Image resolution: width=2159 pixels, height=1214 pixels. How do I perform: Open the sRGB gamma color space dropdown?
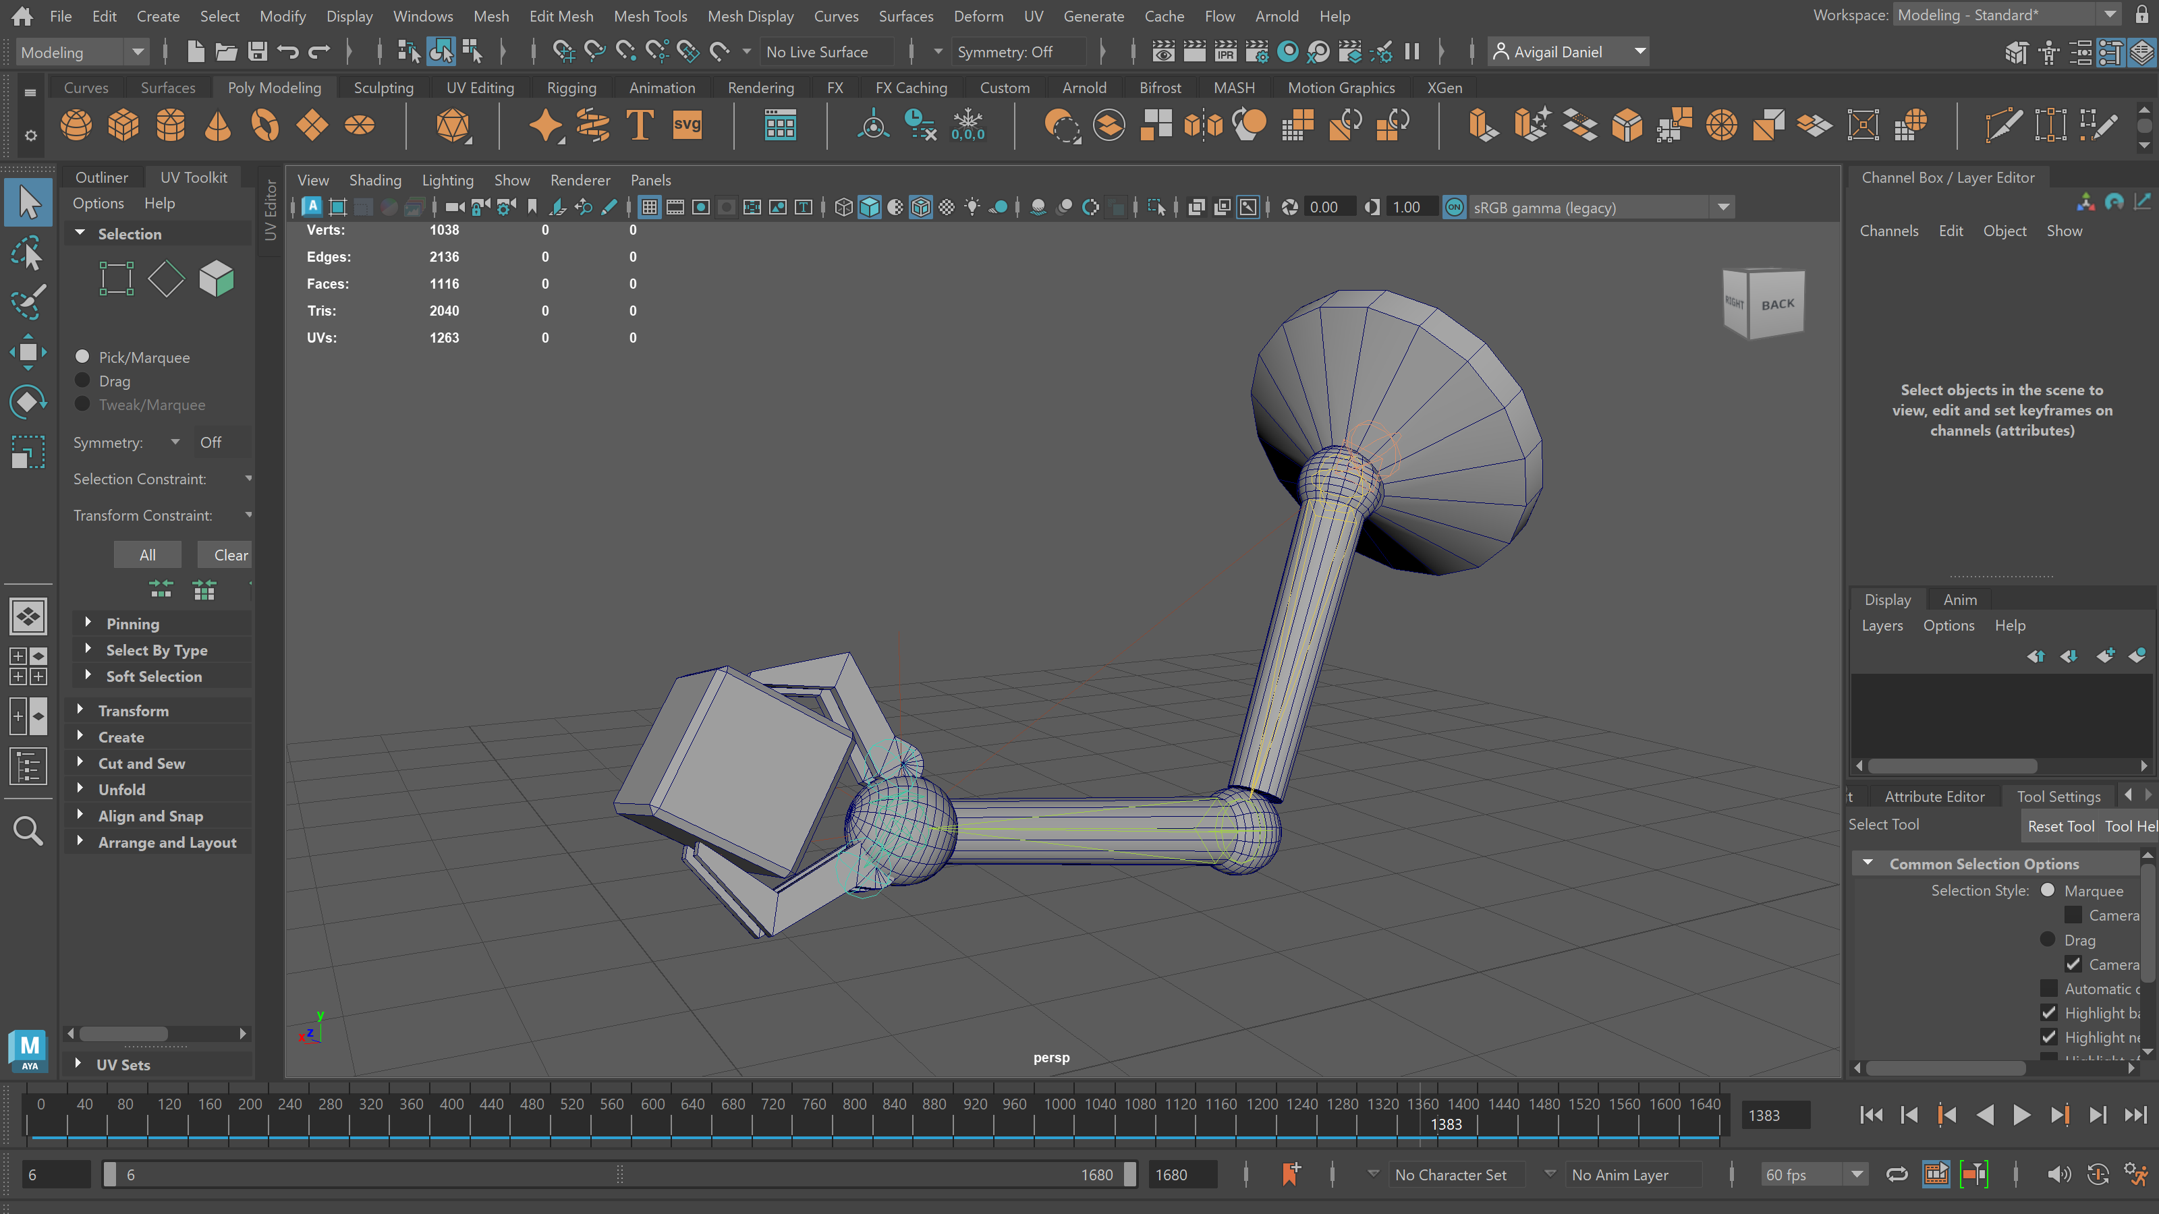pos(1724,207)
